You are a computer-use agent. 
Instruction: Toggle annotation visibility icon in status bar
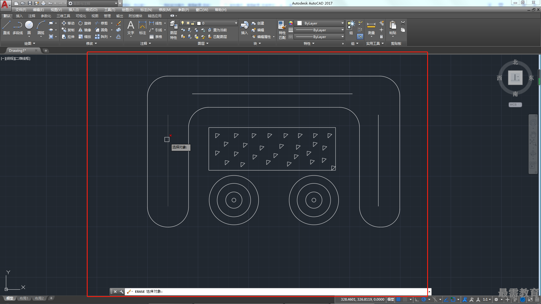coord(465,299)
